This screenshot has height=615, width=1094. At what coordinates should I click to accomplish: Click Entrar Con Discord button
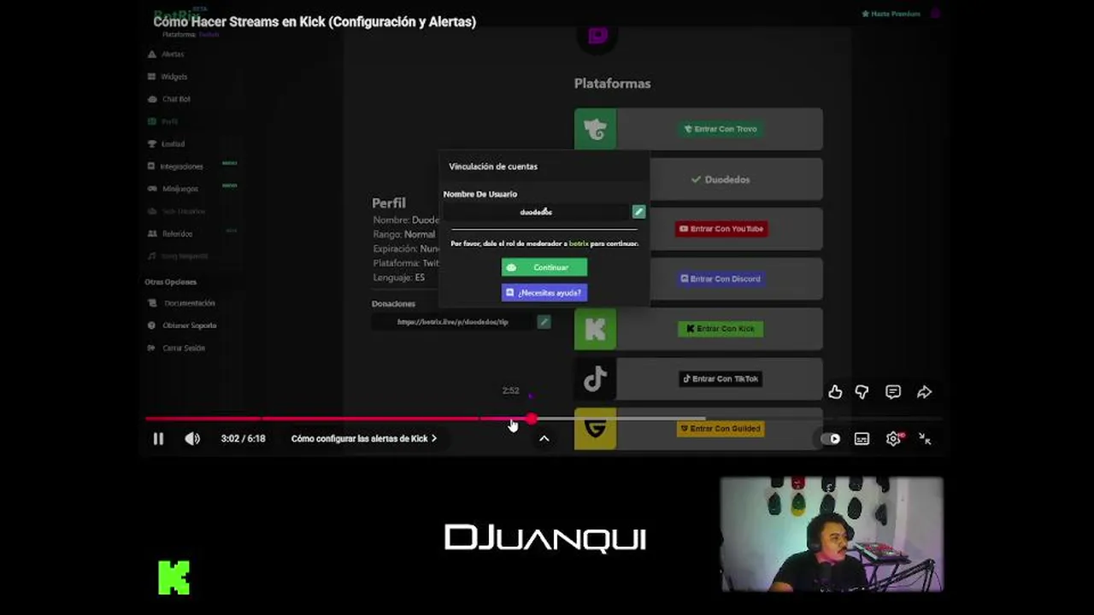tap(720, 278)
